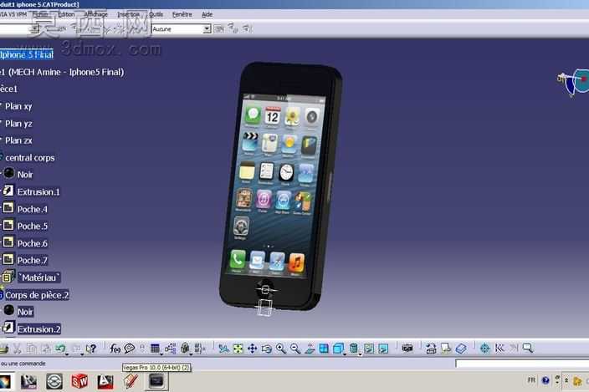Click the blue target snap icon
The height and width of the screenshot is (392, 589).
[484, 349]
